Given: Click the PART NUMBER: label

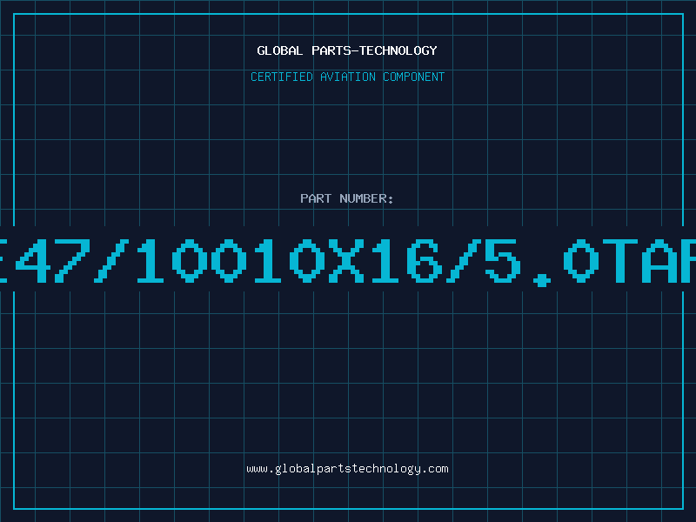Looking at the screenshot, I should click(347, 198).
